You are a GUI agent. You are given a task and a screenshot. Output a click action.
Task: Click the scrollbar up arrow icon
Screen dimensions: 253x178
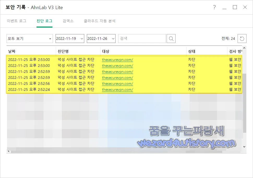point(244,48)
